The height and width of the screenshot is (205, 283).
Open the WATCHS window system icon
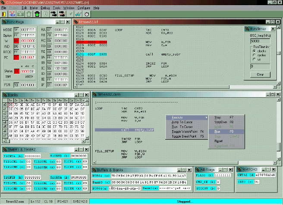pyautogui.click(x=239, y=170)
